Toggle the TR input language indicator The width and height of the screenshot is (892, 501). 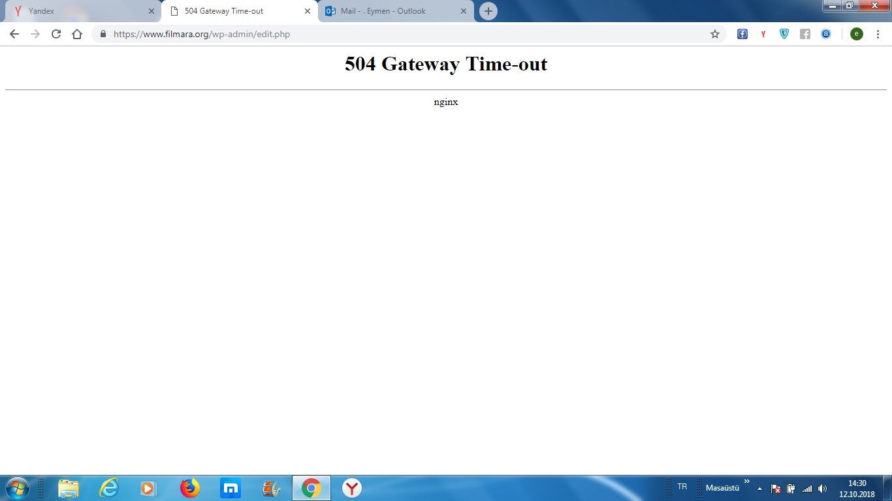pyautogui.click(x=682, y=487)
